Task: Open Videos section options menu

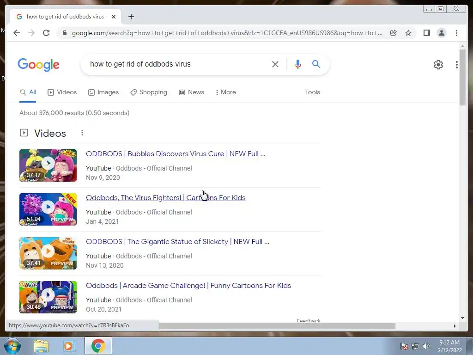Action: [82, 133]
